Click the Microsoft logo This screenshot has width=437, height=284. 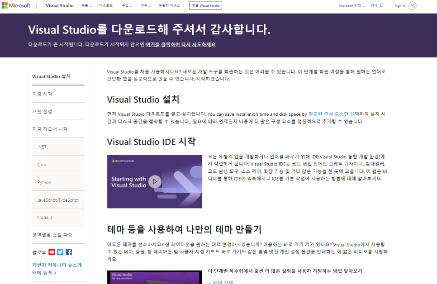tap(16, 5)
